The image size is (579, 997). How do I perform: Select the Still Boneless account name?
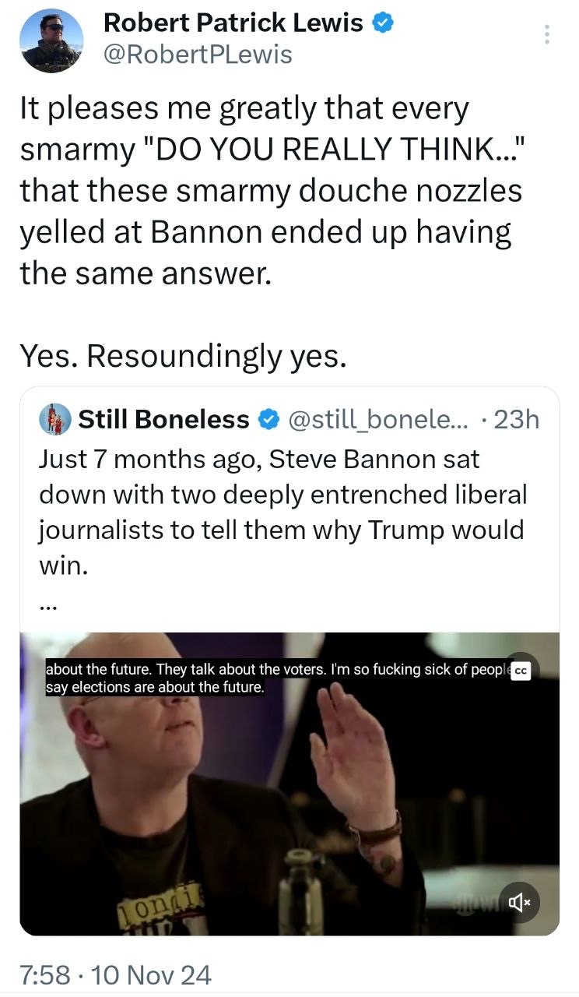point(163,420)
